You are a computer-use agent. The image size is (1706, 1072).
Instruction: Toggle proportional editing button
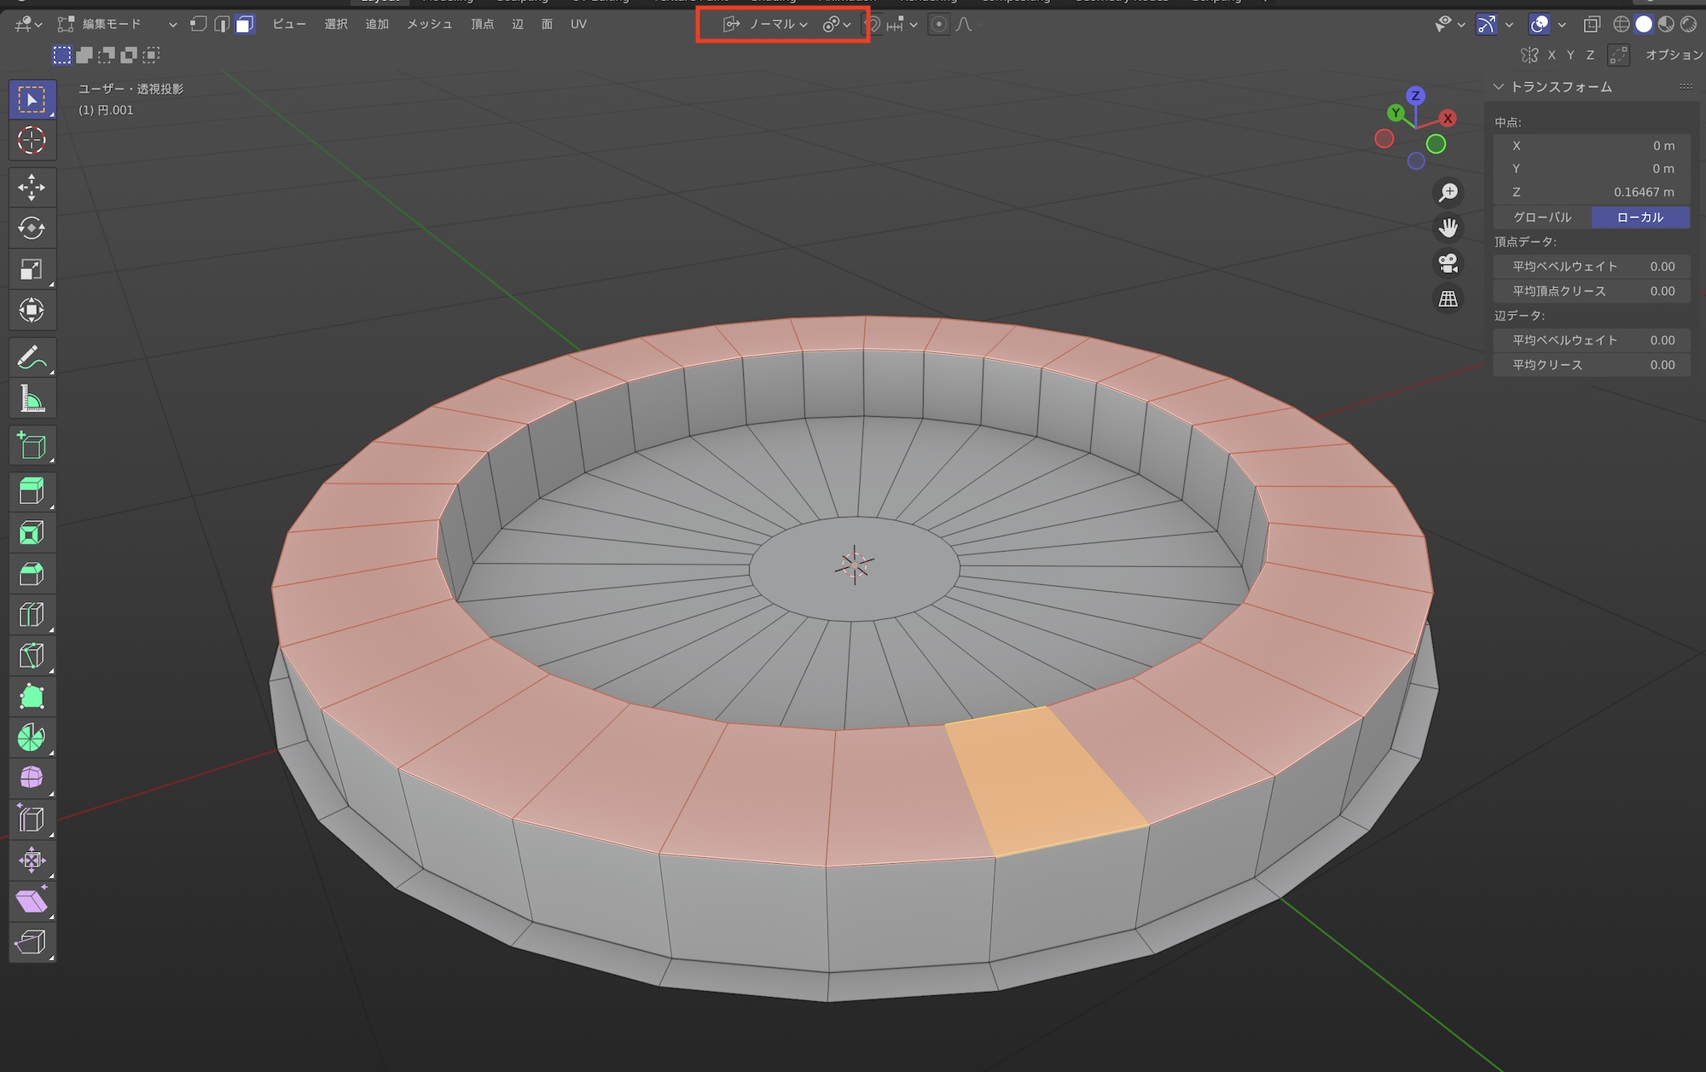[x=938, y=25]
